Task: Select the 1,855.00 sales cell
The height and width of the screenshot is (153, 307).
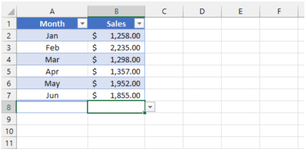Action: (x=116, y=95)
